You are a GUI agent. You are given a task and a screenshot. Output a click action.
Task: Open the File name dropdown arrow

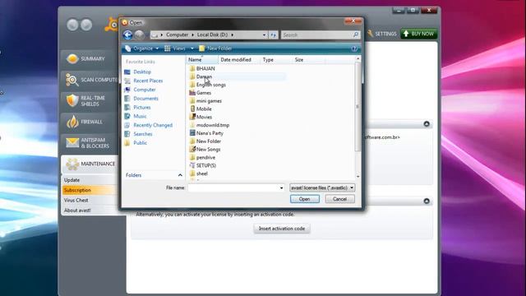[281, 188]
